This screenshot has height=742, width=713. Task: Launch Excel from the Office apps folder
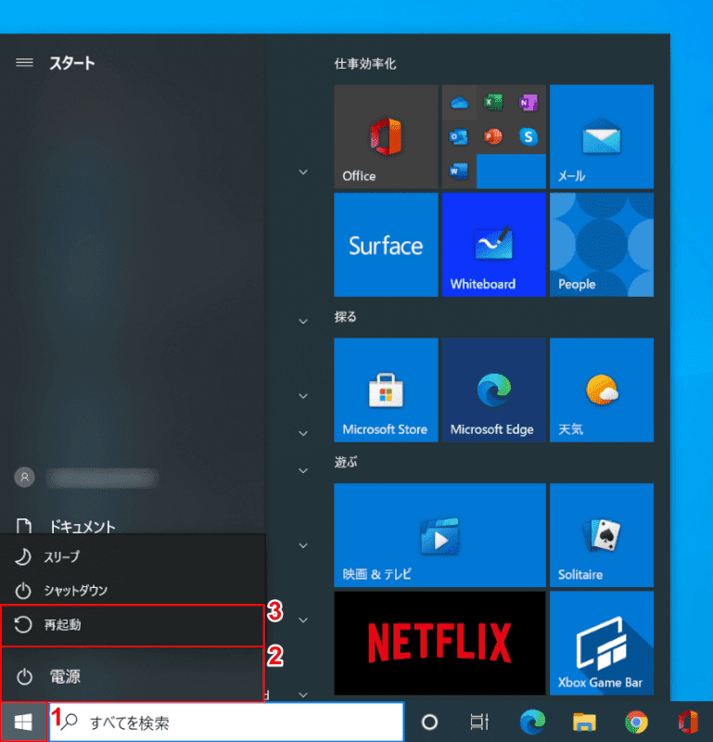point(493,102)
